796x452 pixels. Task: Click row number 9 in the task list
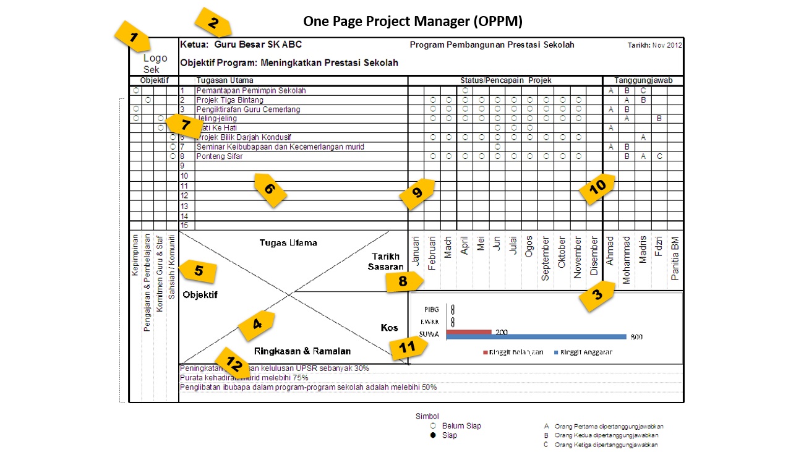(182, 166)
